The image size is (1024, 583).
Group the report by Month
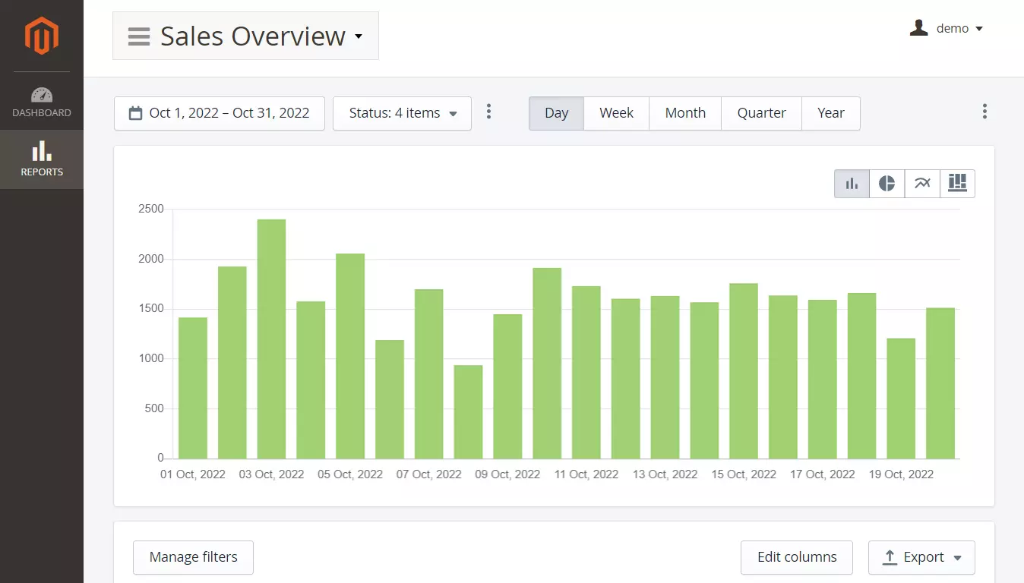pos(685,113)
